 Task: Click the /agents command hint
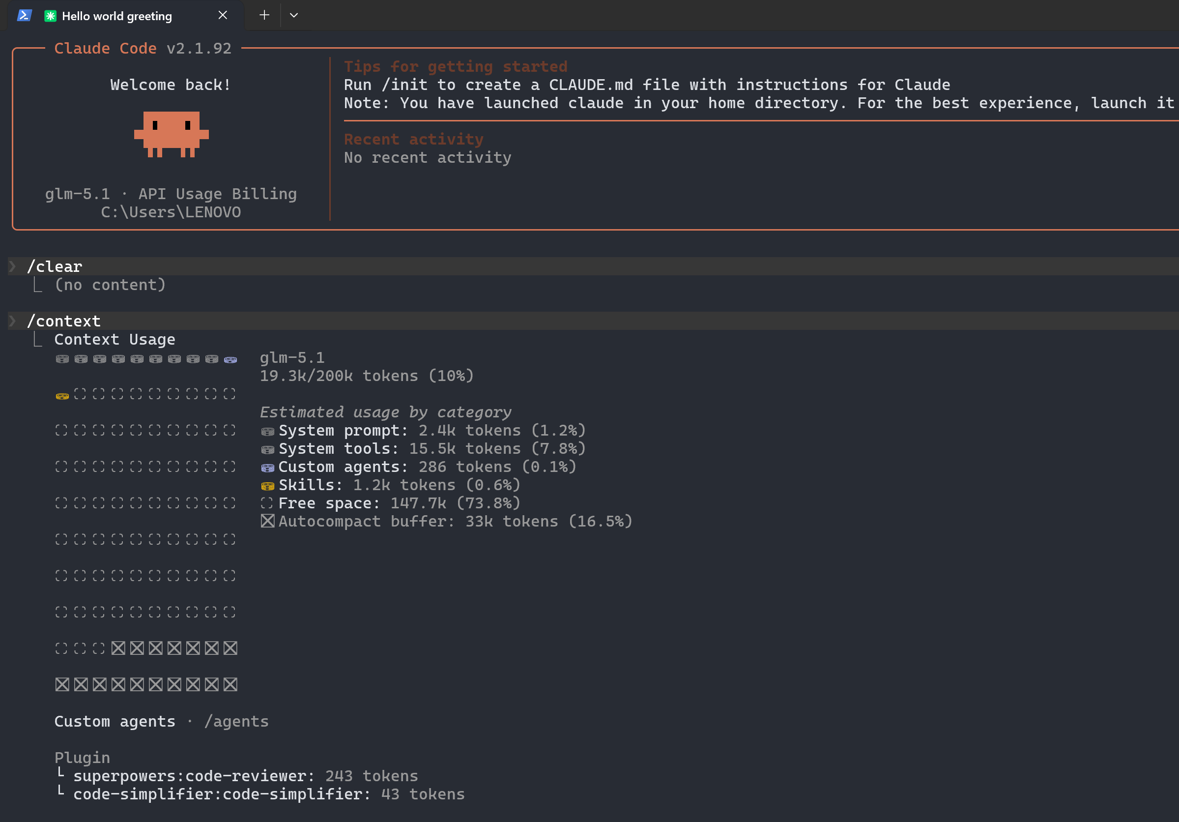click(236, 721)
